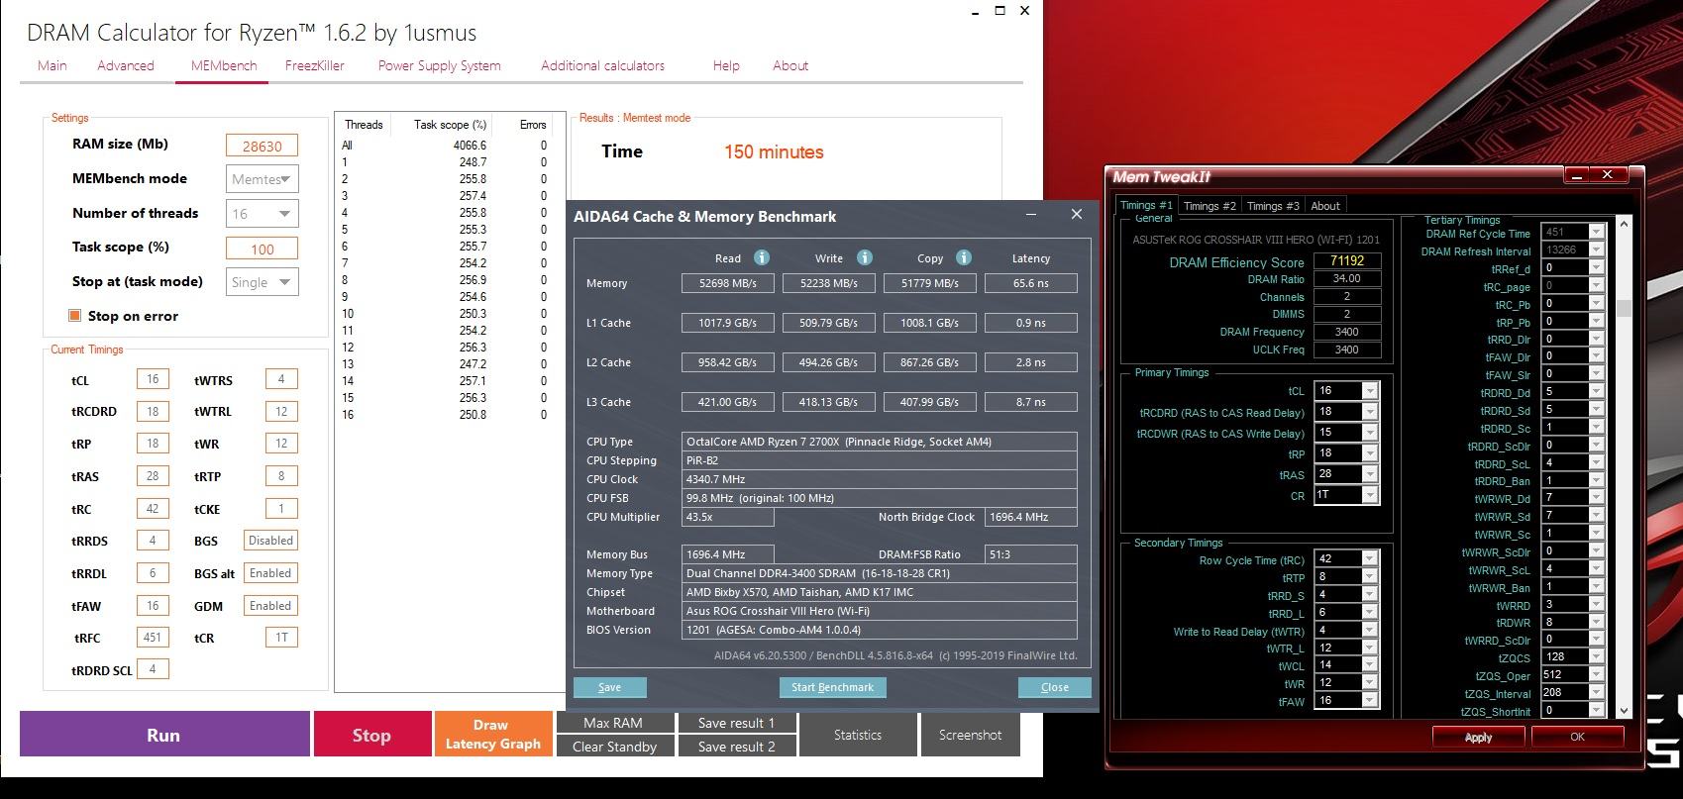The width and height of the screenshot is (1683, 799).
Task: Click Draw Latency Graph button
Action: pos(492,735)
